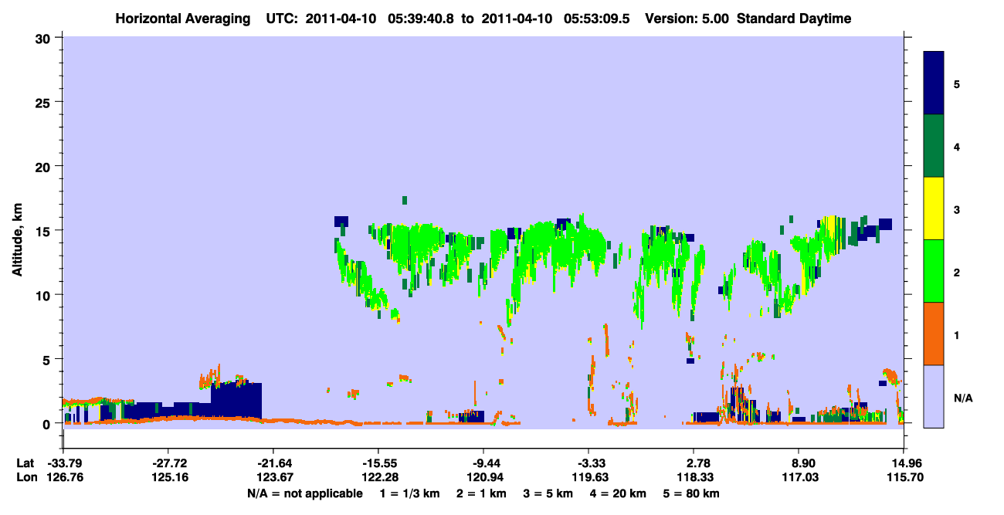Click the footer note "4 = 20 km"
This screenshot has height=515, width=1004.
(619, 493)
